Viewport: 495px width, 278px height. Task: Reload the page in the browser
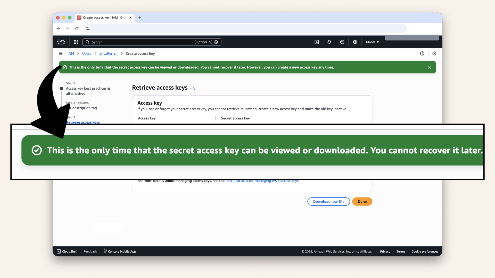coord(77,29)
